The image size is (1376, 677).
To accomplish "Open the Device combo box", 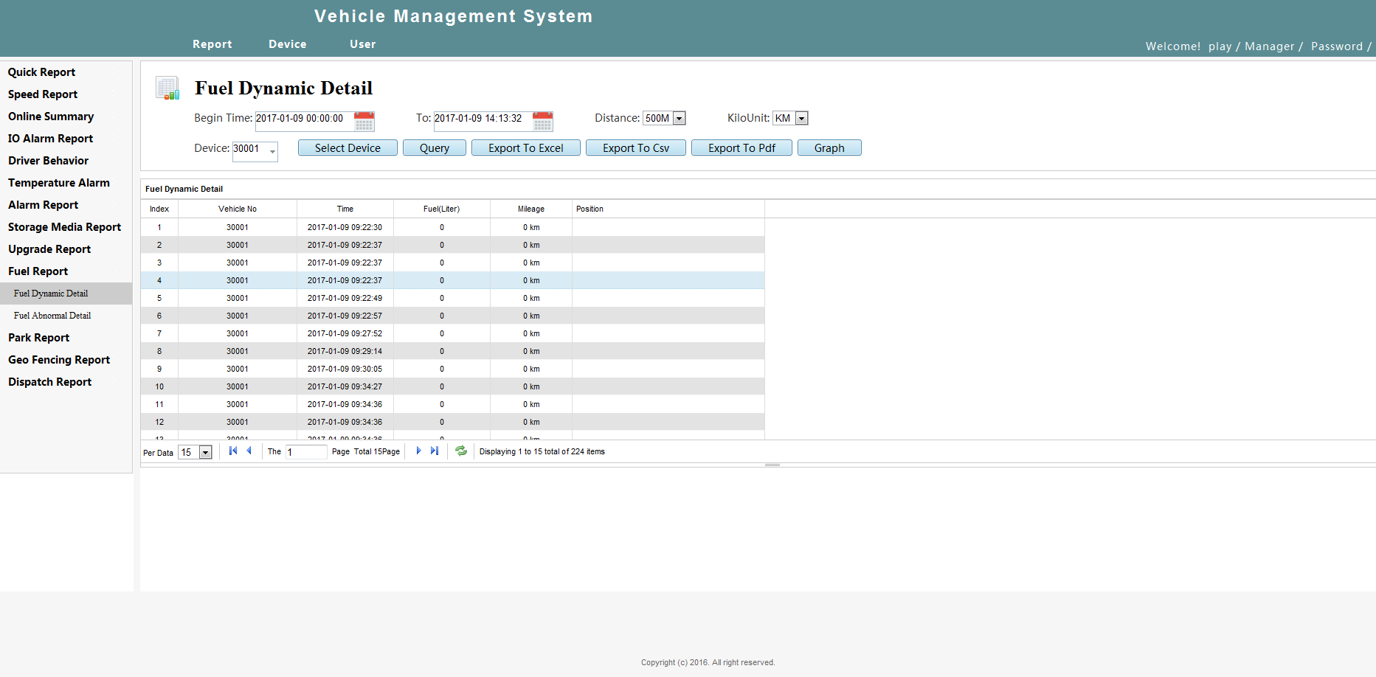I will (272, 150).
